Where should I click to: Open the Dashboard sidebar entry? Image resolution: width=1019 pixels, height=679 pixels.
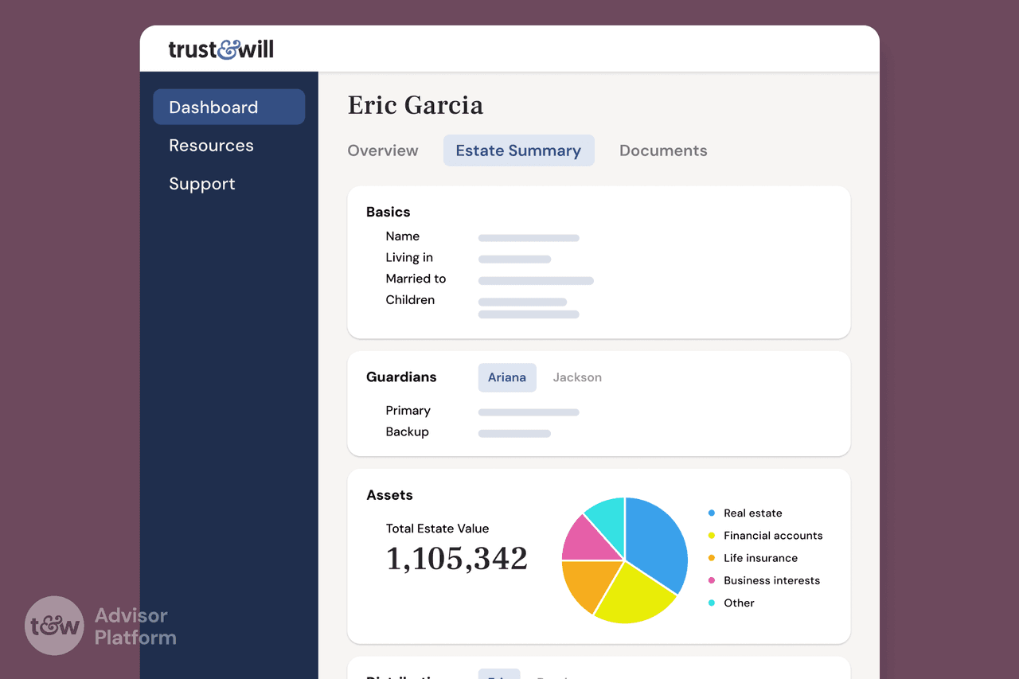tap(213, 107)
